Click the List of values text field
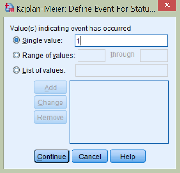Viewport: 180px width, 173px height. tap(121, 70)
